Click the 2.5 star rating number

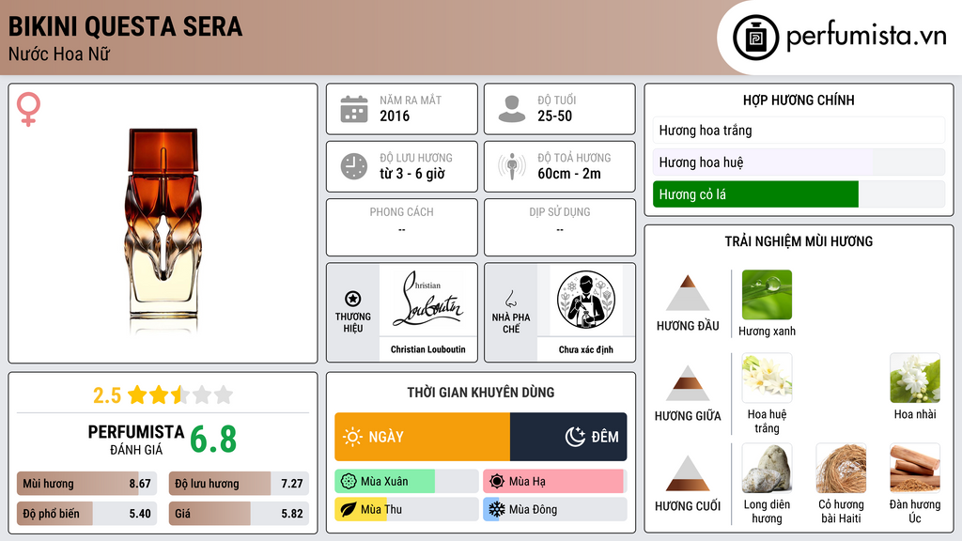(107, 395)
